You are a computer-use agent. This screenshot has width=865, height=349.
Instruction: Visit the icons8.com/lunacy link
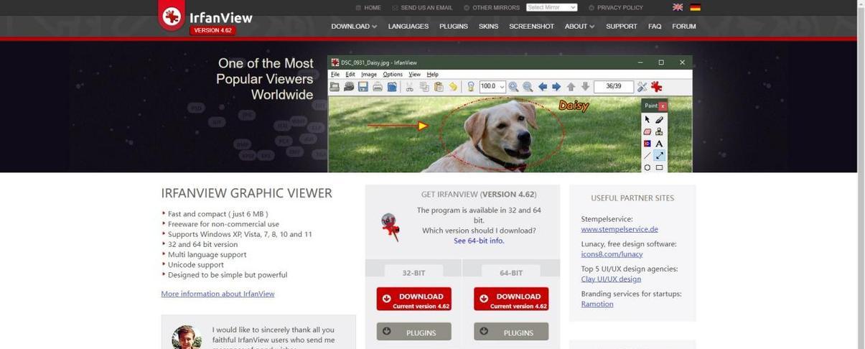[612, 254]
